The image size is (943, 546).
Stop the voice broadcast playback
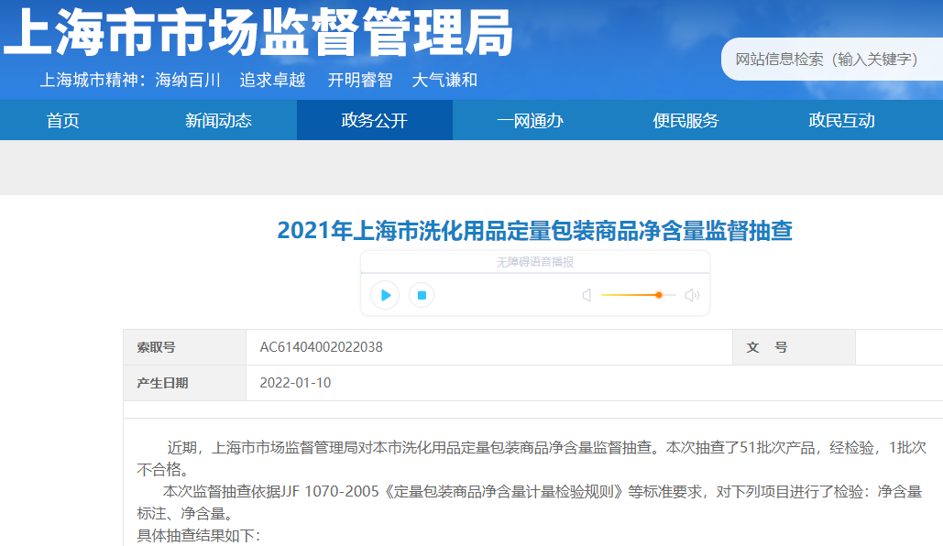pos(422,295)
